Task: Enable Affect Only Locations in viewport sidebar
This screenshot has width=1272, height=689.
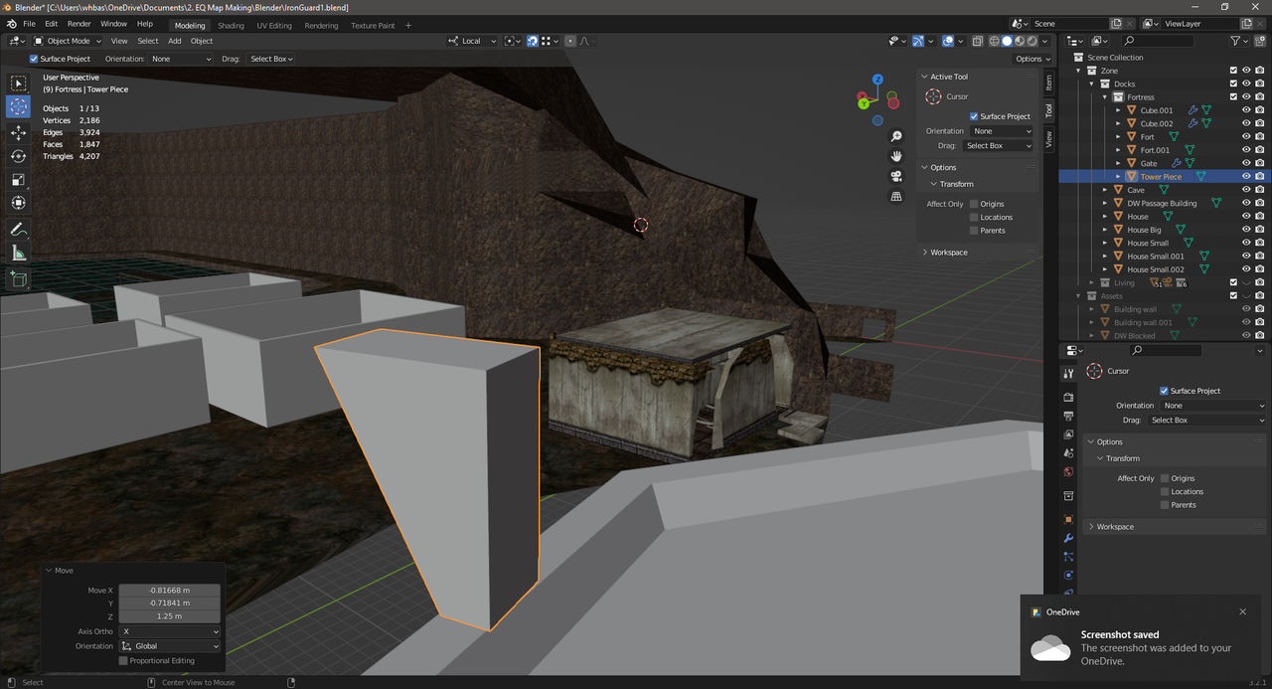Action: click(974, 217)
